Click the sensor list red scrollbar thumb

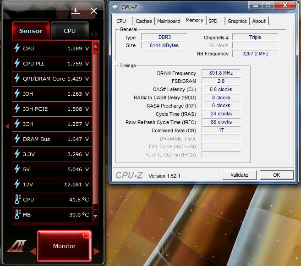point(95,130)
